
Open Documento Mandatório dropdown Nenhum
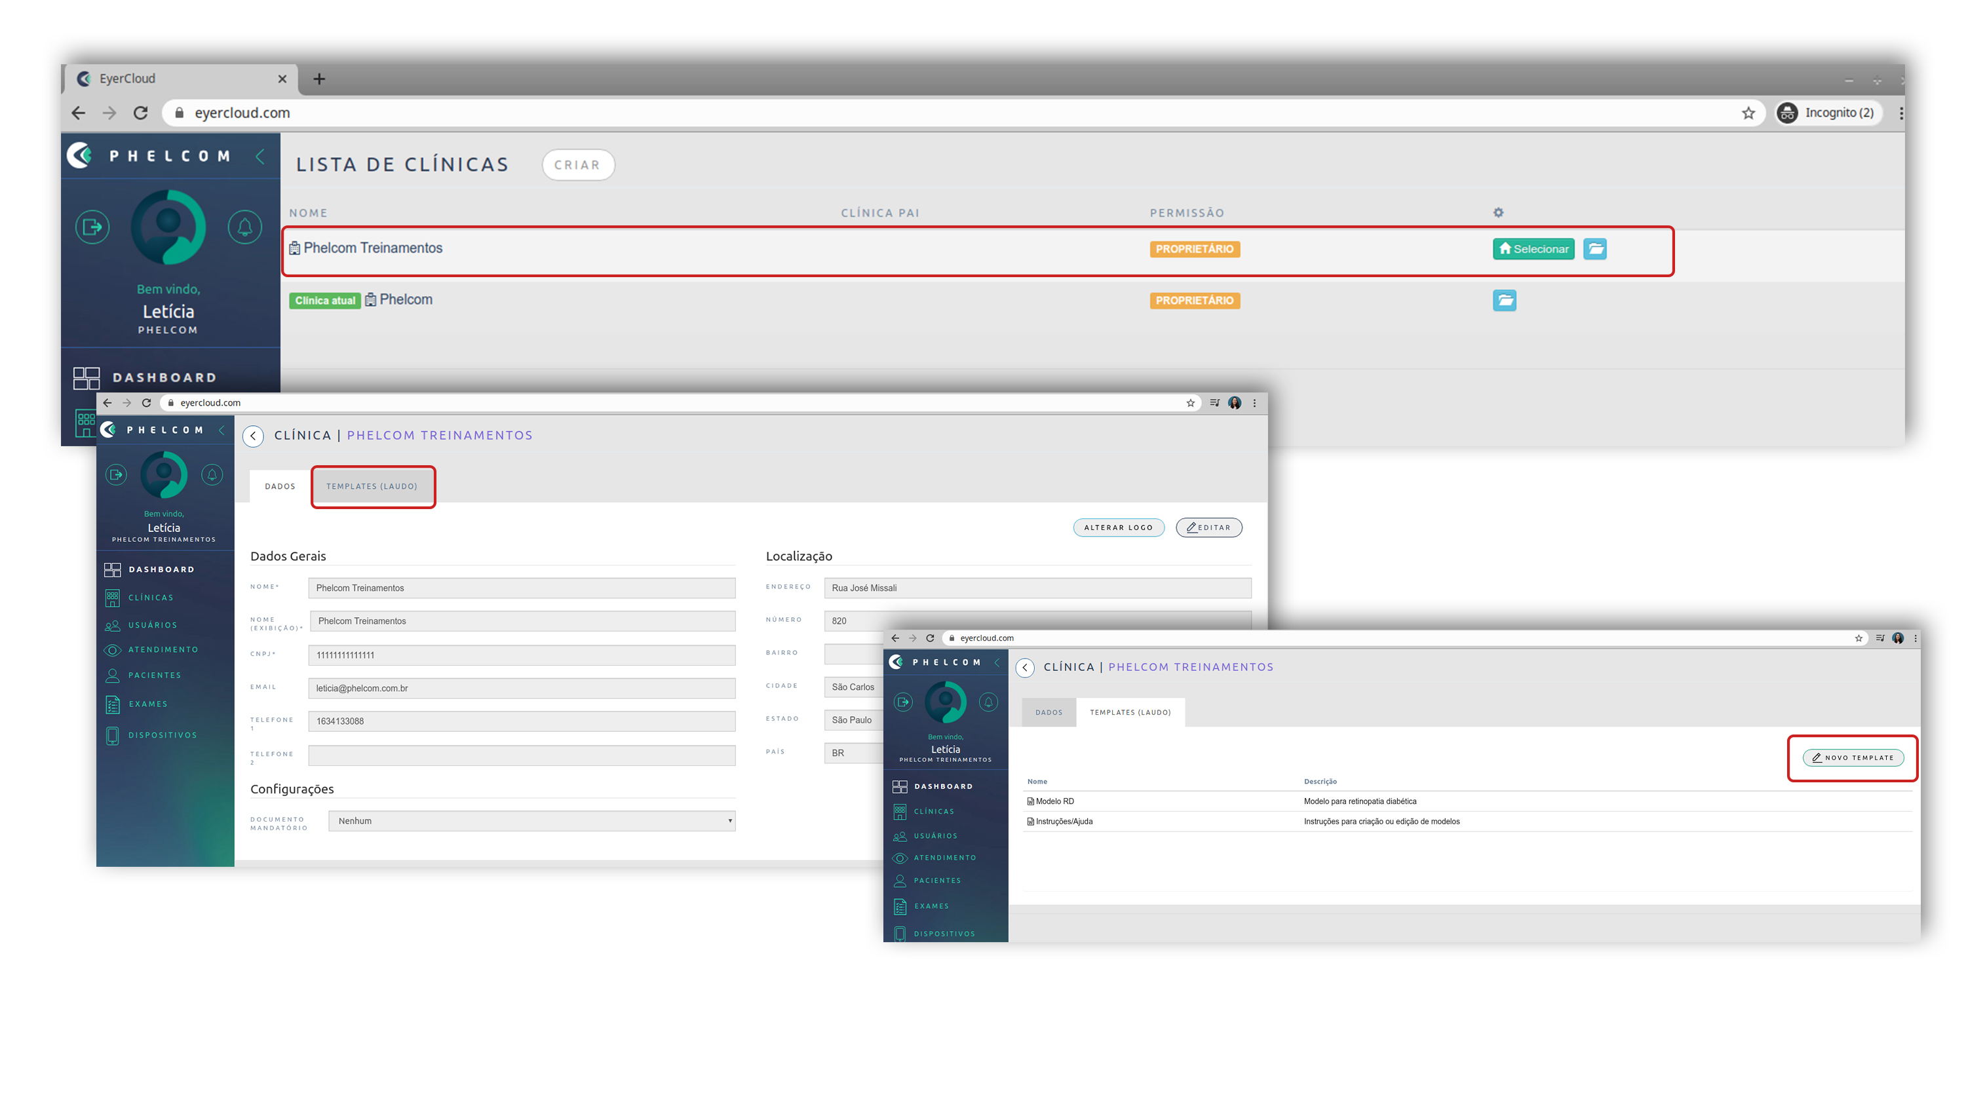click(x=532, y=820)
